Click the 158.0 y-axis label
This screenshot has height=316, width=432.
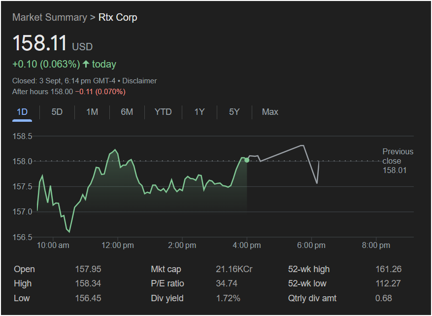(22, 161)
